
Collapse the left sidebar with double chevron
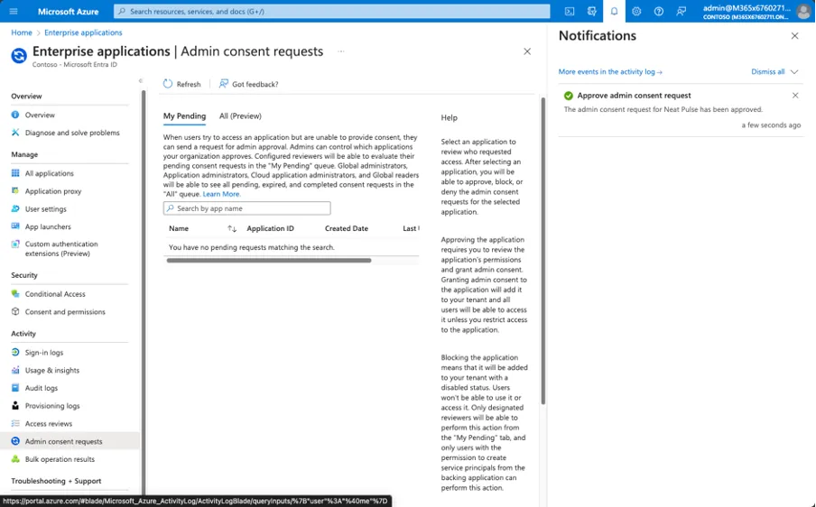[140, 81]
